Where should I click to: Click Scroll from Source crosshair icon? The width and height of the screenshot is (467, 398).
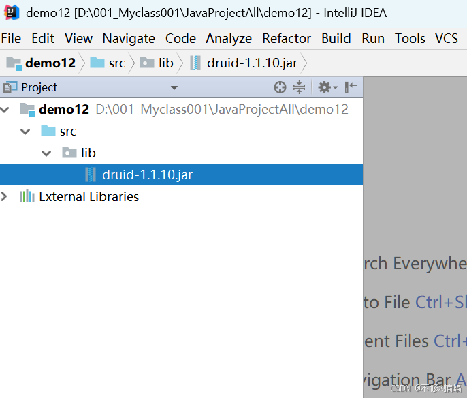coord(280,87)
